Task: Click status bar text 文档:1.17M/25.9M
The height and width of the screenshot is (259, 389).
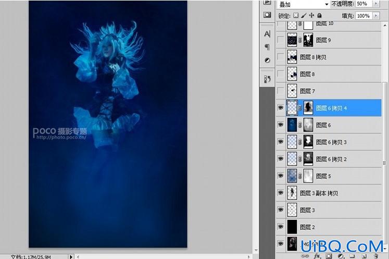Action: pyautogui.click(x=31, y=257)
